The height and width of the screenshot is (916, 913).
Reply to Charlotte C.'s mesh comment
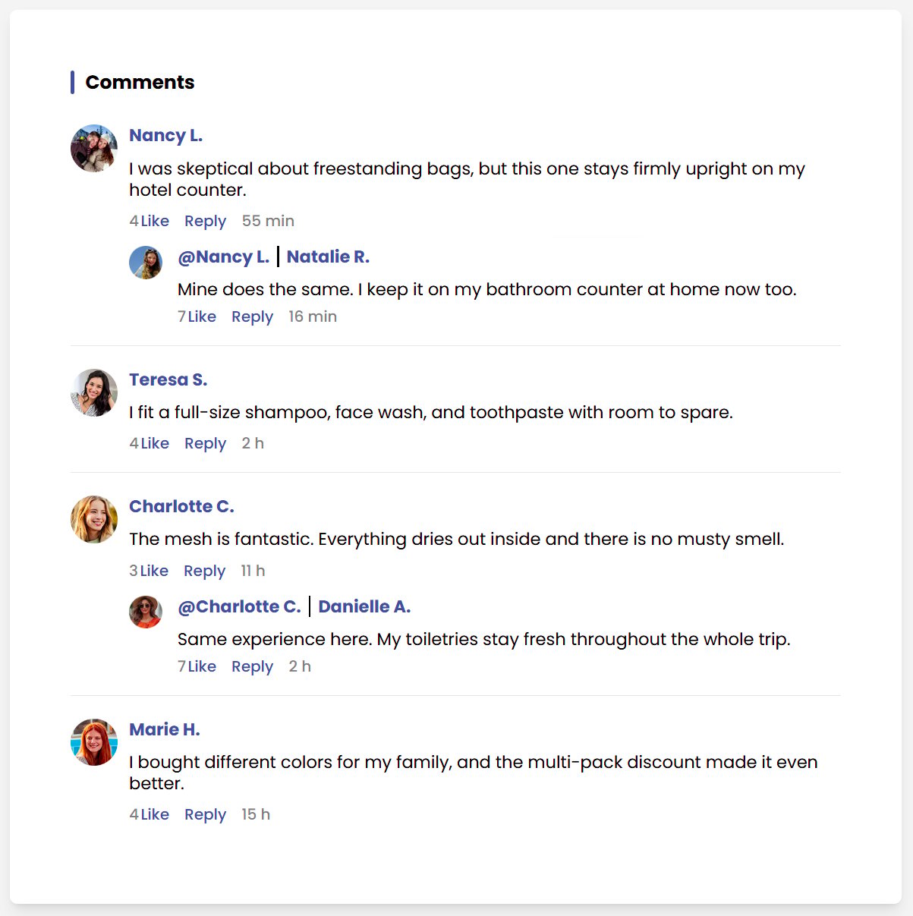[204, 571]
